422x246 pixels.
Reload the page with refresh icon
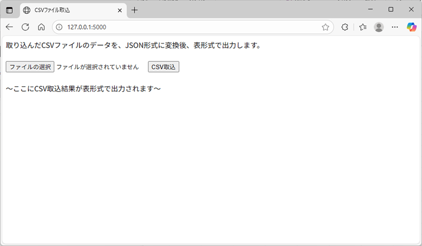[25, 27]
